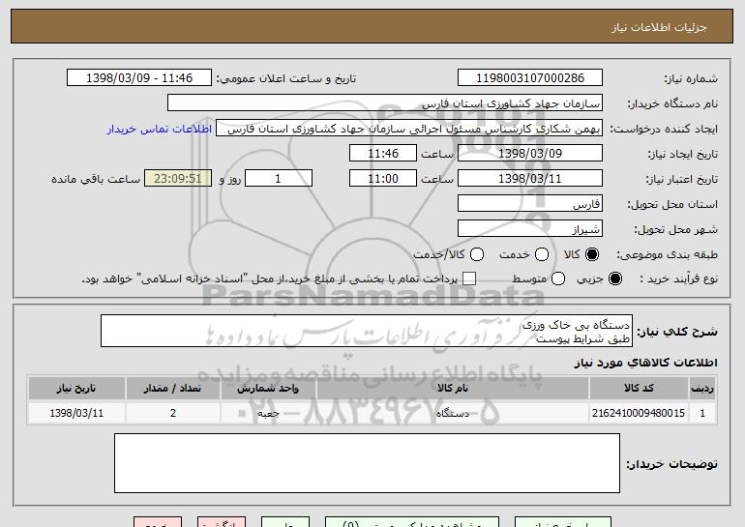Click the تعداد / مقدار column header
The image size is (745, 527).
click(x=173, y=389)
